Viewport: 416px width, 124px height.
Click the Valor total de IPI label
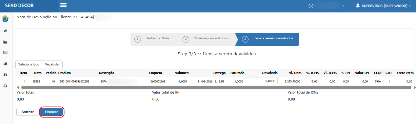click(x=166, y=93)
